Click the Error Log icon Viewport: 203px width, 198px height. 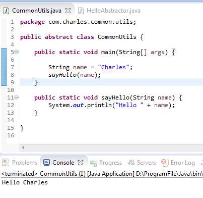coord(165,163)
